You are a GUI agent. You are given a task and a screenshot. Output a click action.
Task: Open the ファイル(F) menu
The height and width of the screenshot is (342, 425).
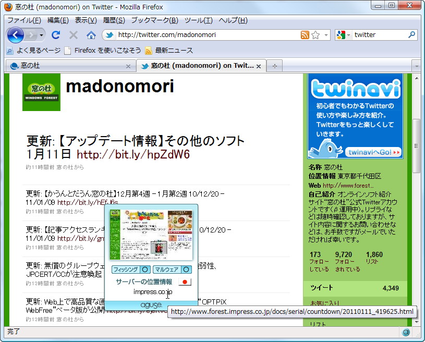tap(24, 20)
